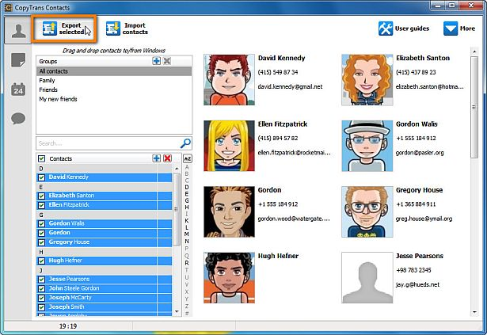Delete group using the X icon
This screenshot has height=335, width=487.
[167, 61]
